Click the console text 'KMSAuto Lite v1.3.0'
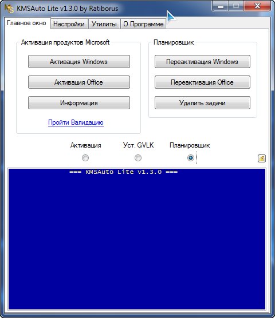 [124, 172]
